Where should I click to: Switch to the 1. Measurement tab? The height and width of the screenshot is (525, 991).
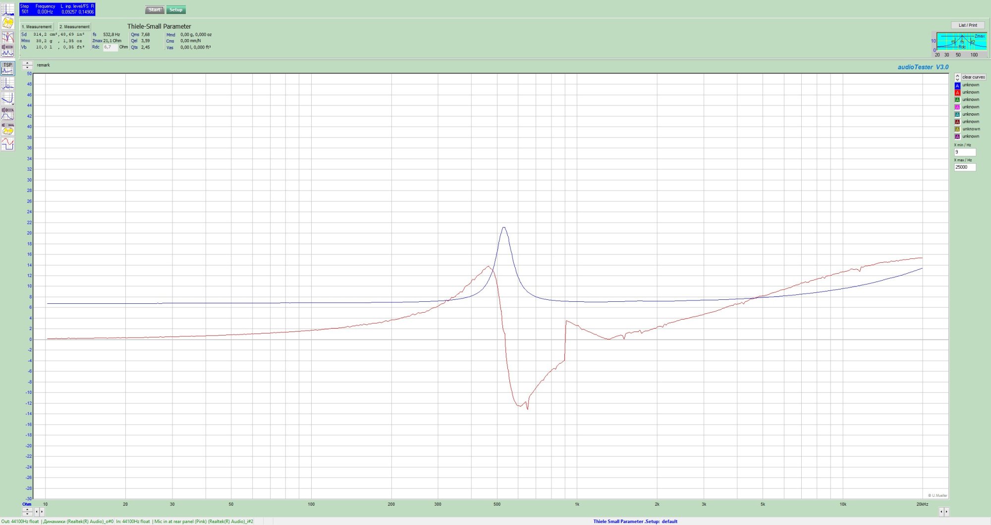(x=37, y=27)
